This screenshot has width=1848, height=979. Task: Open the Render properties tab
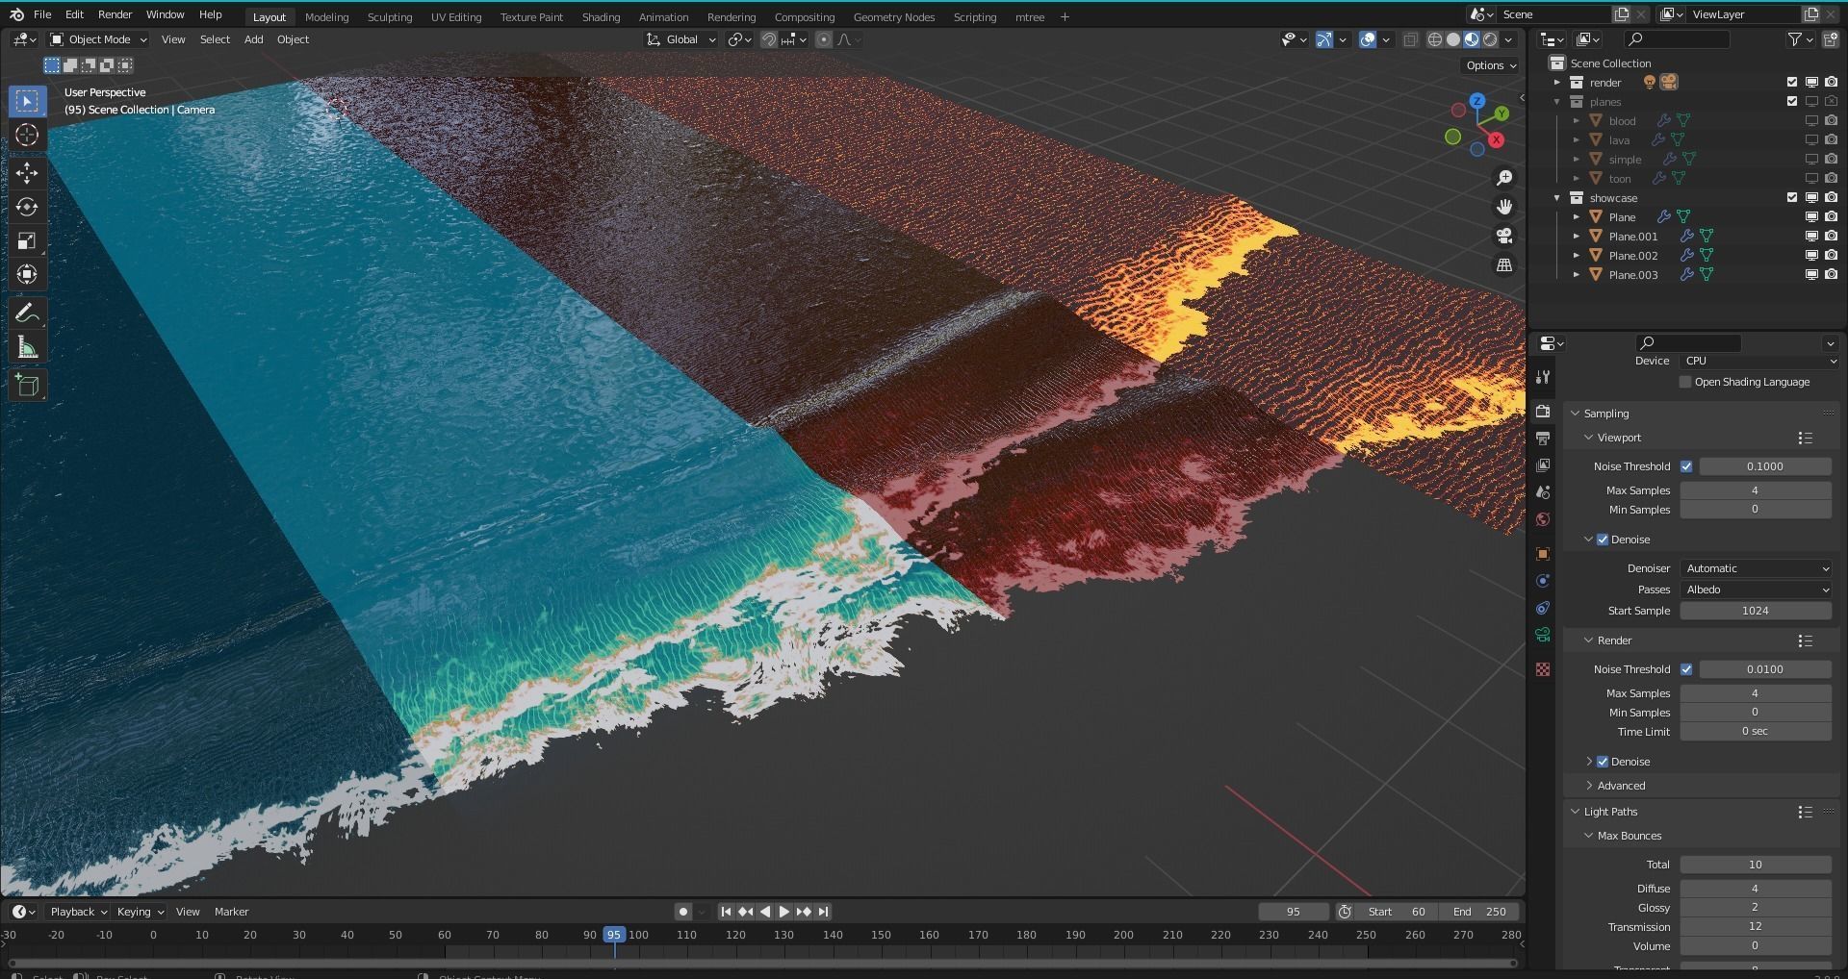(x=1543, y=411)
